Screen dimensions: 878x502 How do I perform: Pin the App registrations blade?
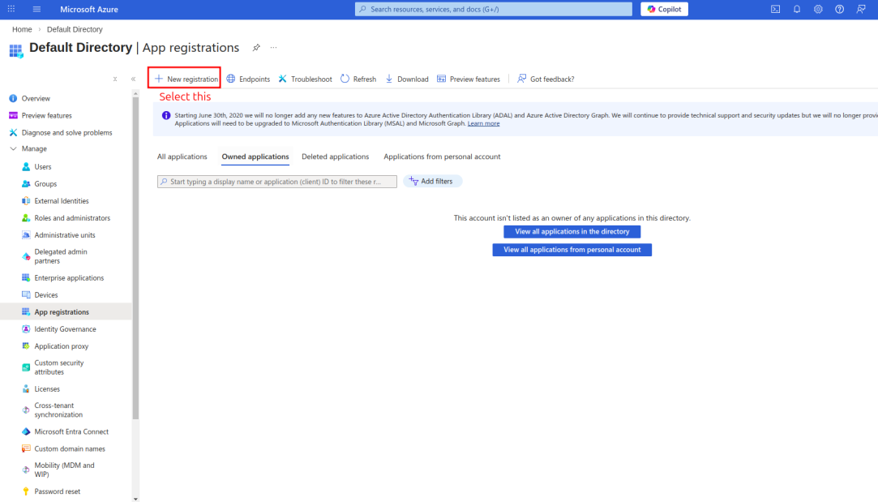click(x=256, y=48)
